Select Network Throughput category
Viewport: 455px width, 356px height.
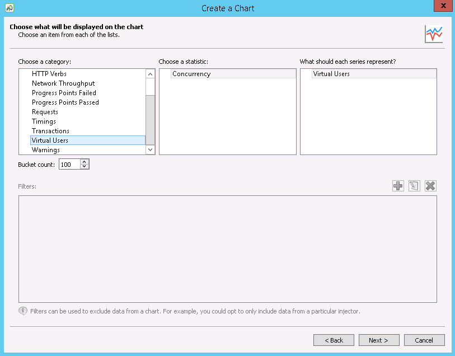point(63,83)
